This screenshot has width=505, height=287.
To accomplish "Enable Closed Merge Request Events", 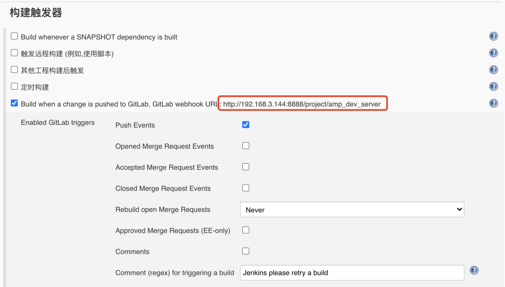I will (x=245, y=188).
